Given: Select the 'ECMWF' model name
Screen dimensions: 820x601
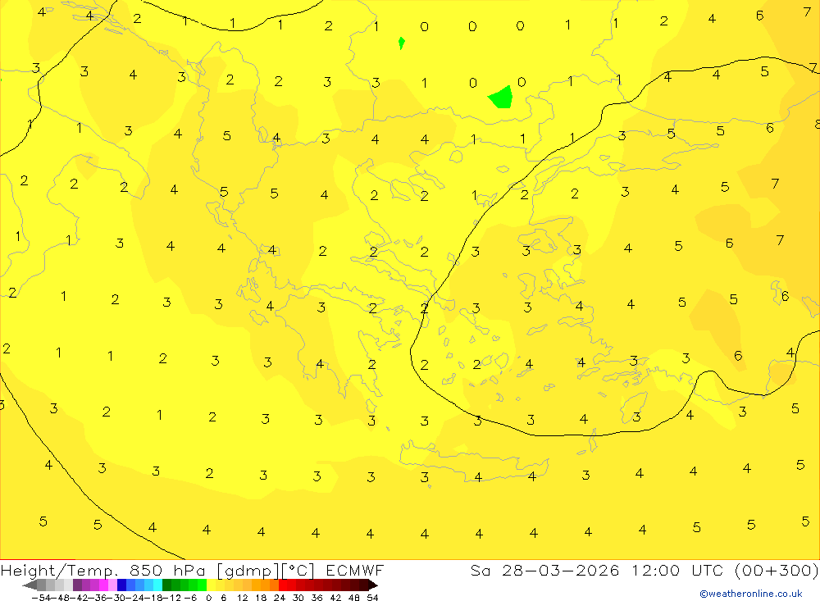Looking at the screenshot, I should click(x=355, y=570).
